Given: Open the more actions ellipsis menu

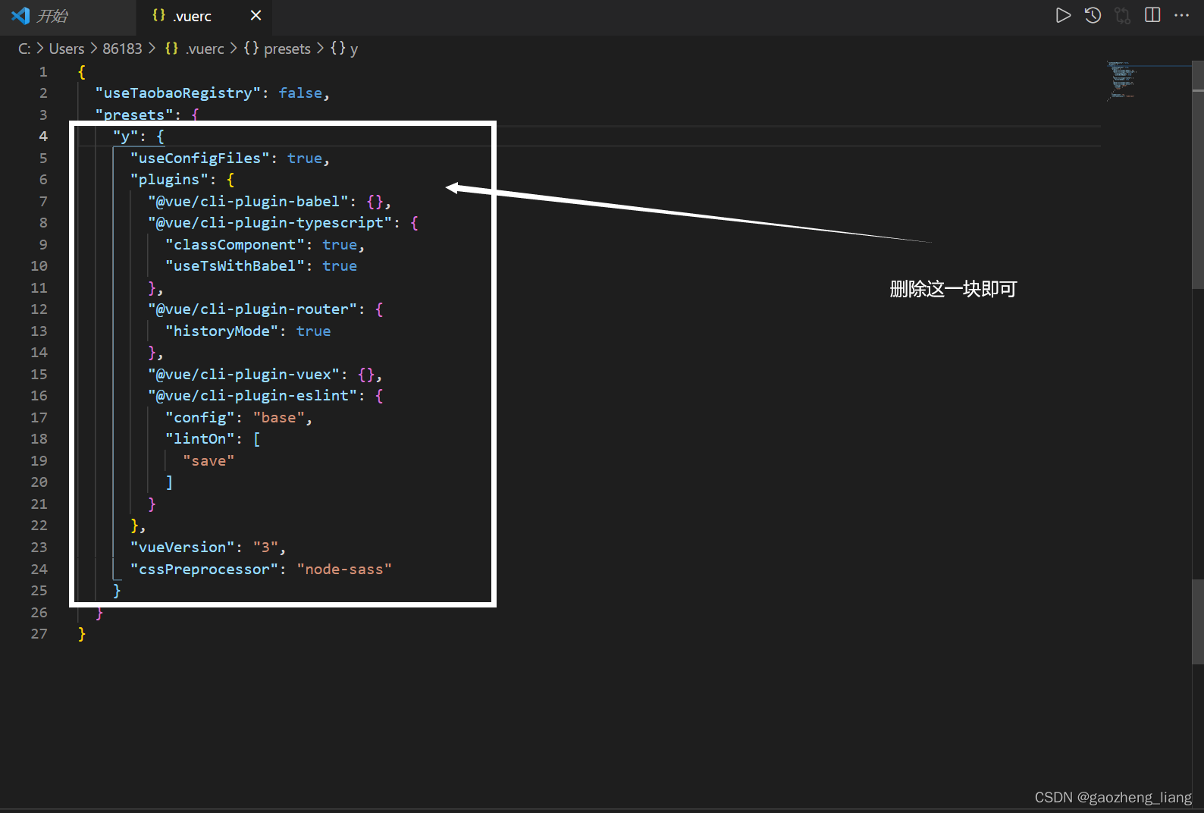Looking at the screenshot, I should (x=1182, y=15).
